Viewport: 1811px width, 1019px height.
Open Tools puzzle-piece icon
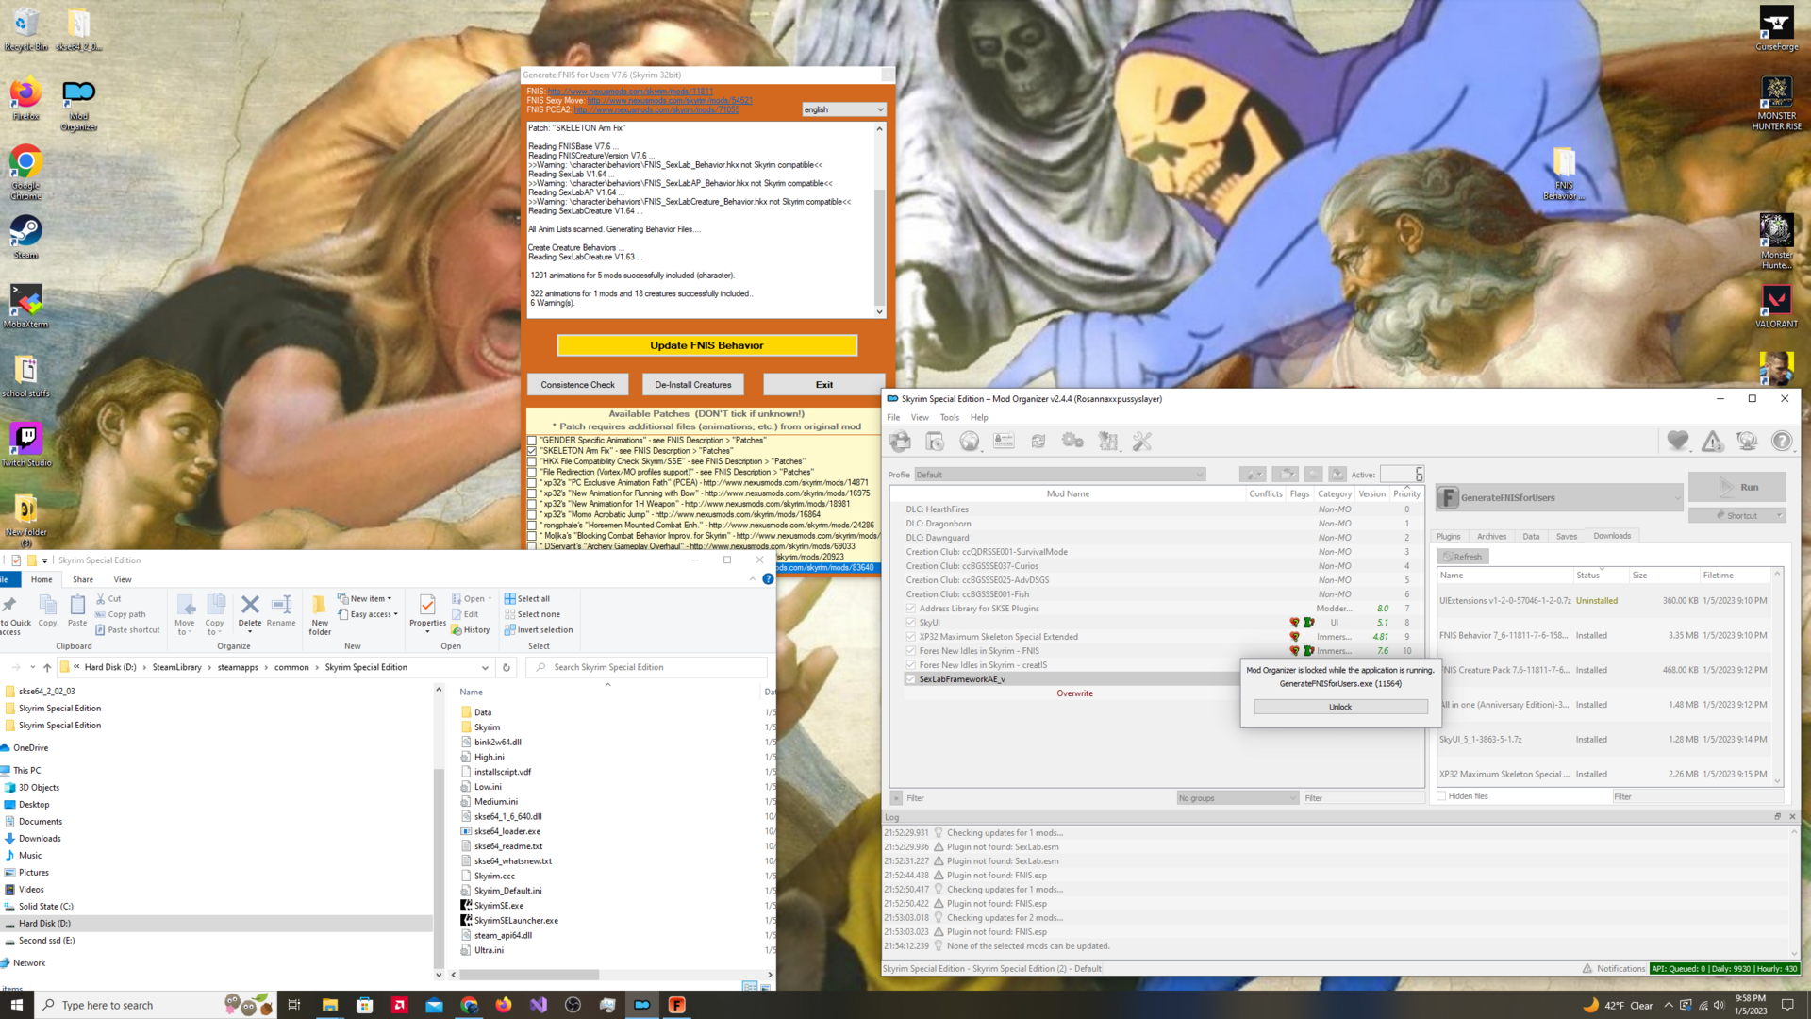pos(1108,441)
